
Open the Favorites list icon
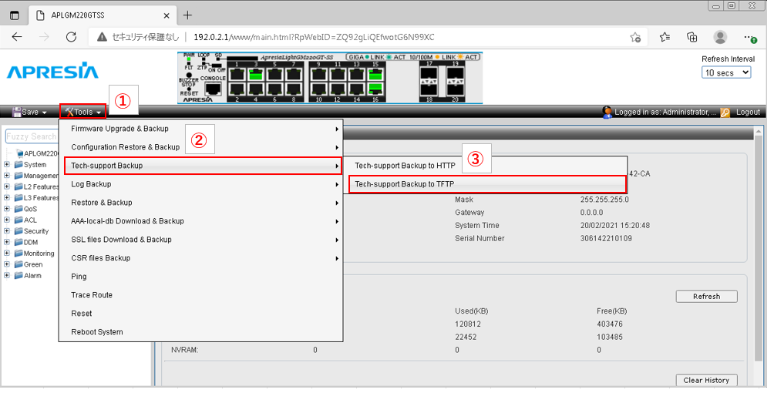coord(665,37)
